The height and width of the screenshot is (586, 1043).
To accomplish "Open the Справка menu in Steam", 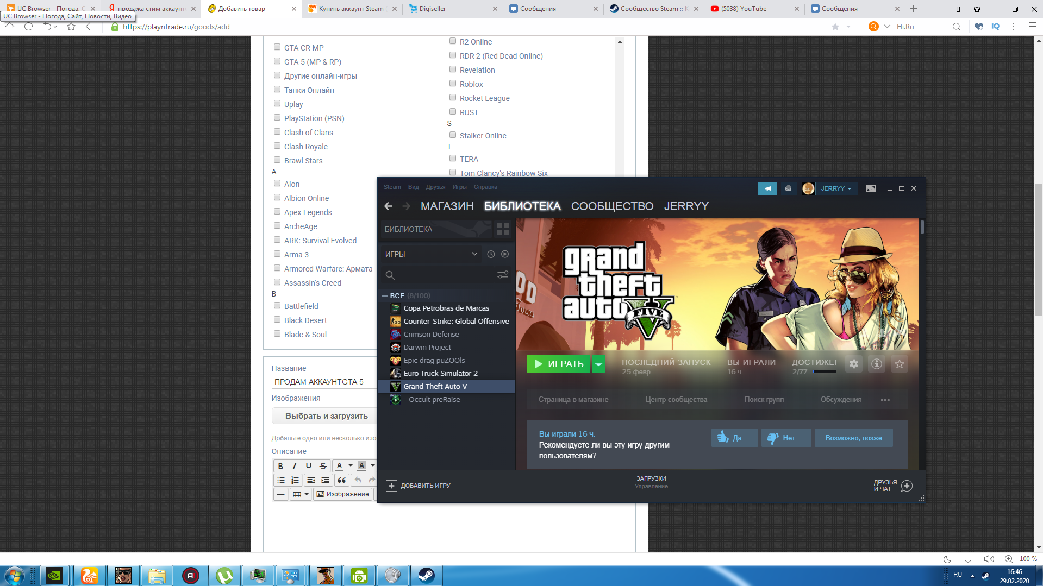I will 485,187.
